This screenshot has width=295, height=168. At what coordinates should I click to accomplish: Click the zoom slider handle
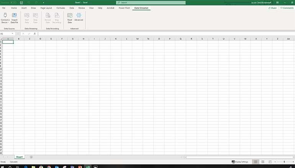(284, 162)
